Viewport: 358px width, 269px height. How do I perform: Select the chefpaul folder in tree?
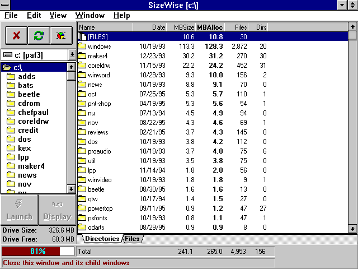pyautogui.click(x=33, y=113)
